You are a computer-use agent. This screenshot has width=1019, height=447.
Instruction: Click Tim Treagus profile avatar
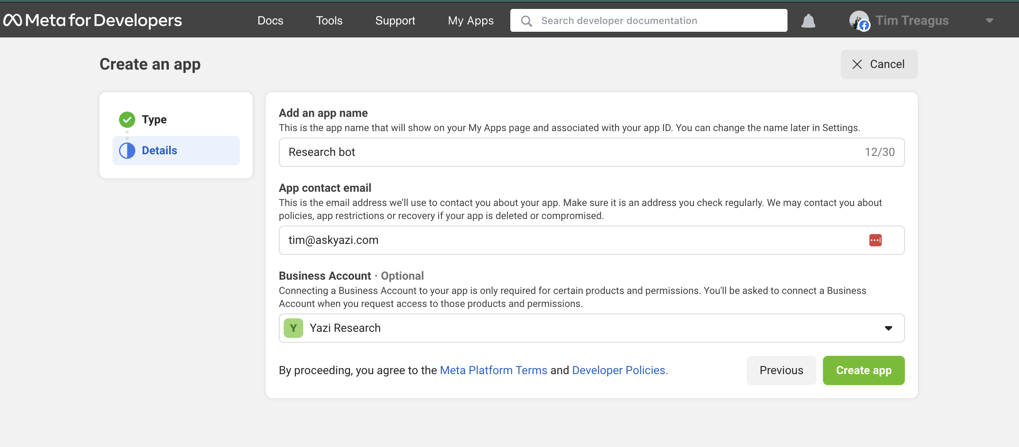(x=858, y=20)
